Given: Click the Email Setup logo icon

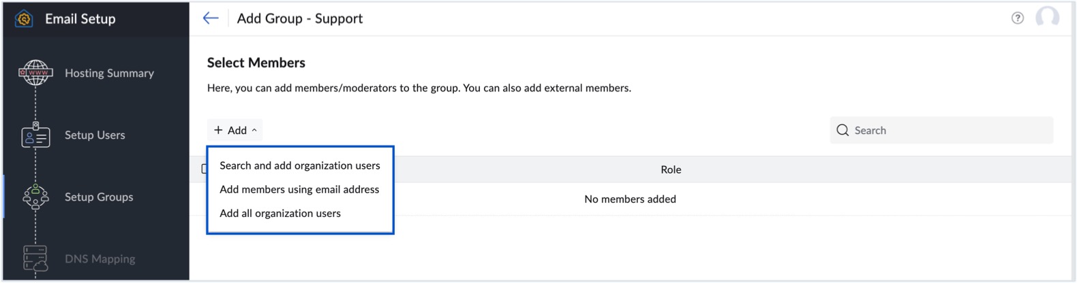Looking at the screenshot, I should pyautogui.click(x=24, y=19).
